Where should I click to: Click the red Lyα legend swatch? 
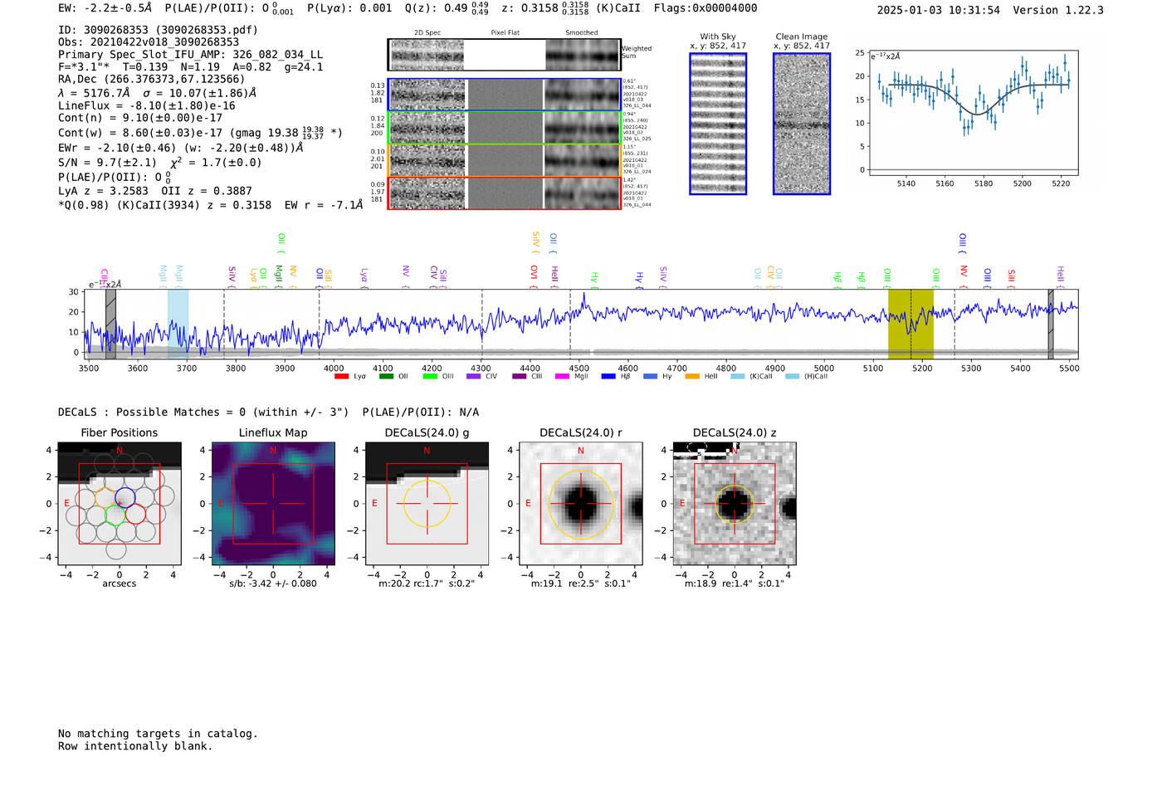(x=341, y=376)
